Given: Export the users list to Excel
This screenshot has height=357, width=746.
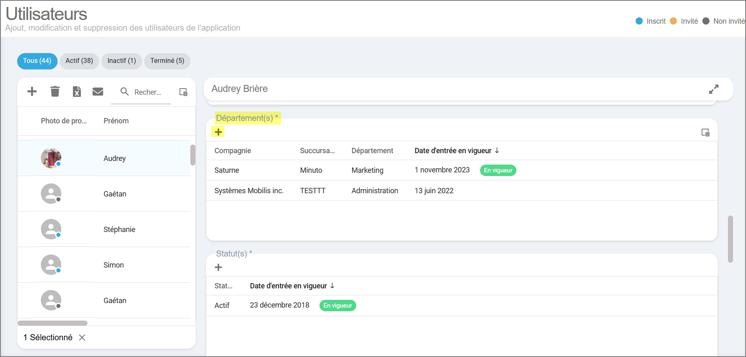Looking at the screenshot, I should pyautogui.click(x=77, y=91).
